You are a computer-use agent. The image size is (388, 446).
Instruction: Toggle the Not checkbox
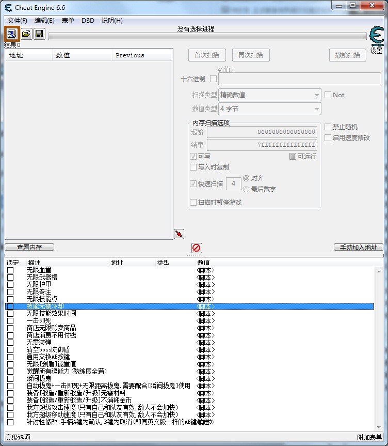pyautogui.click(x=328, y=95)
